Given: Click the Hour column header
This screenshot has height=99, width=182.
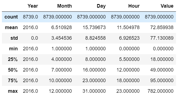Looking at the screenshot, I should tap(134, 6).
